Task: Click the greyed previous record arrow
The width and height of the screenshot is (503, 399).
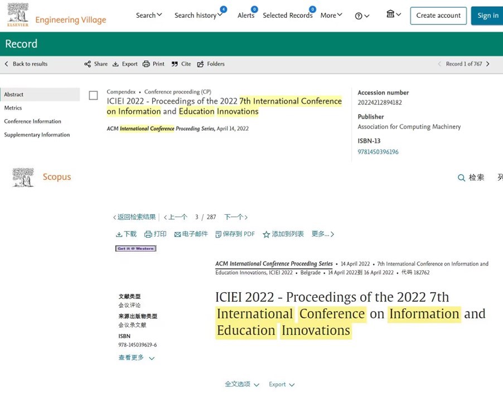Action: [x=439, y=64]
